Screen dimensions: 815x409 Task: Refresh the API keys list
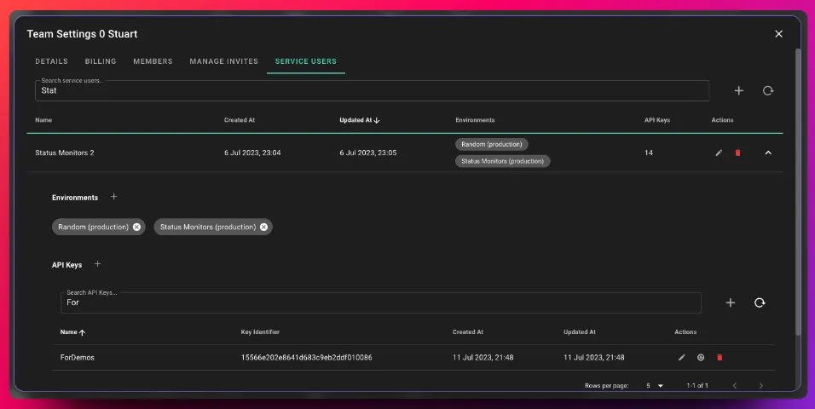(759, 302)
